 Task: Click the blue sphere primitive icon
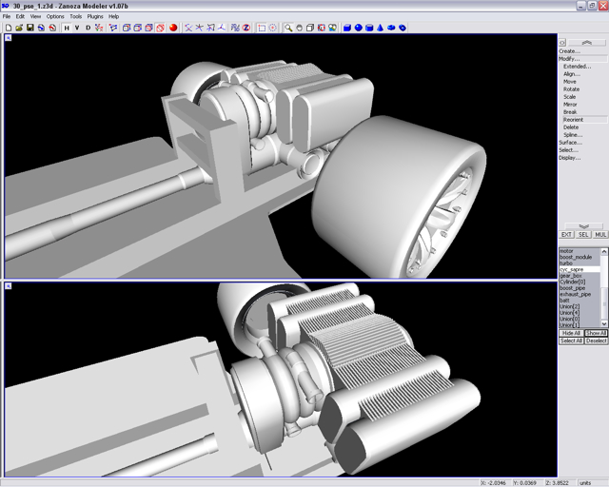[358, 28]
